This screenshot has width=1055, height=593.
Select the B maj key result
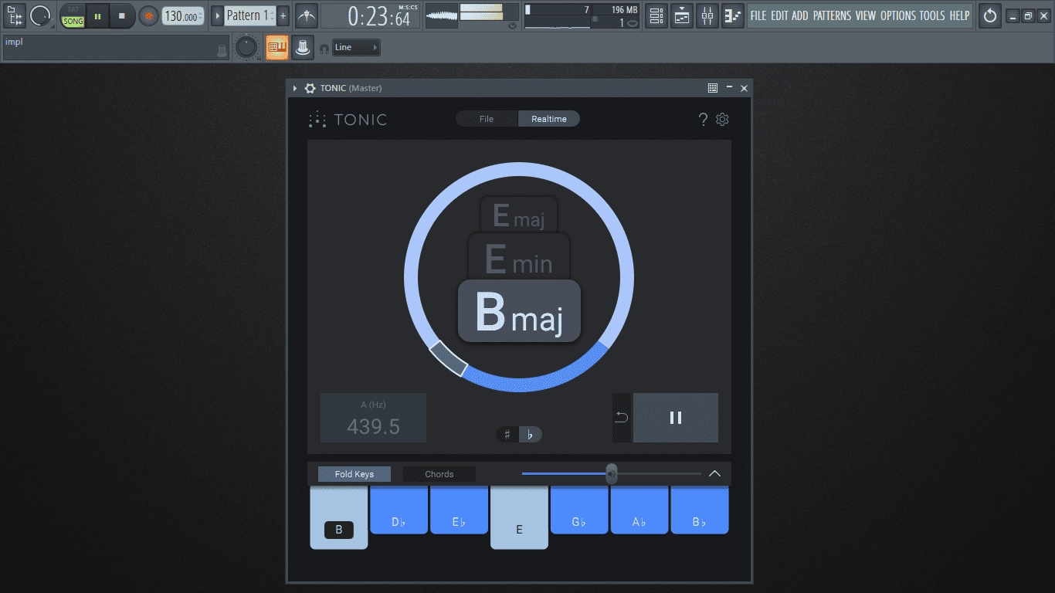pos(519,311)
